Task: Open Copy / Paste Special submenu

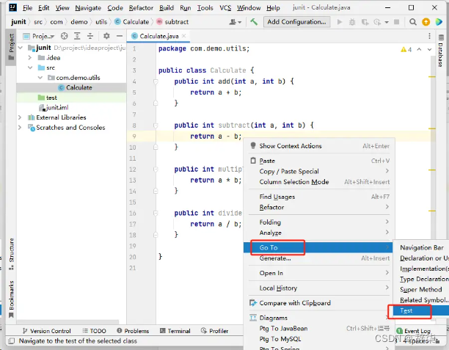Action: click(319, 171)
